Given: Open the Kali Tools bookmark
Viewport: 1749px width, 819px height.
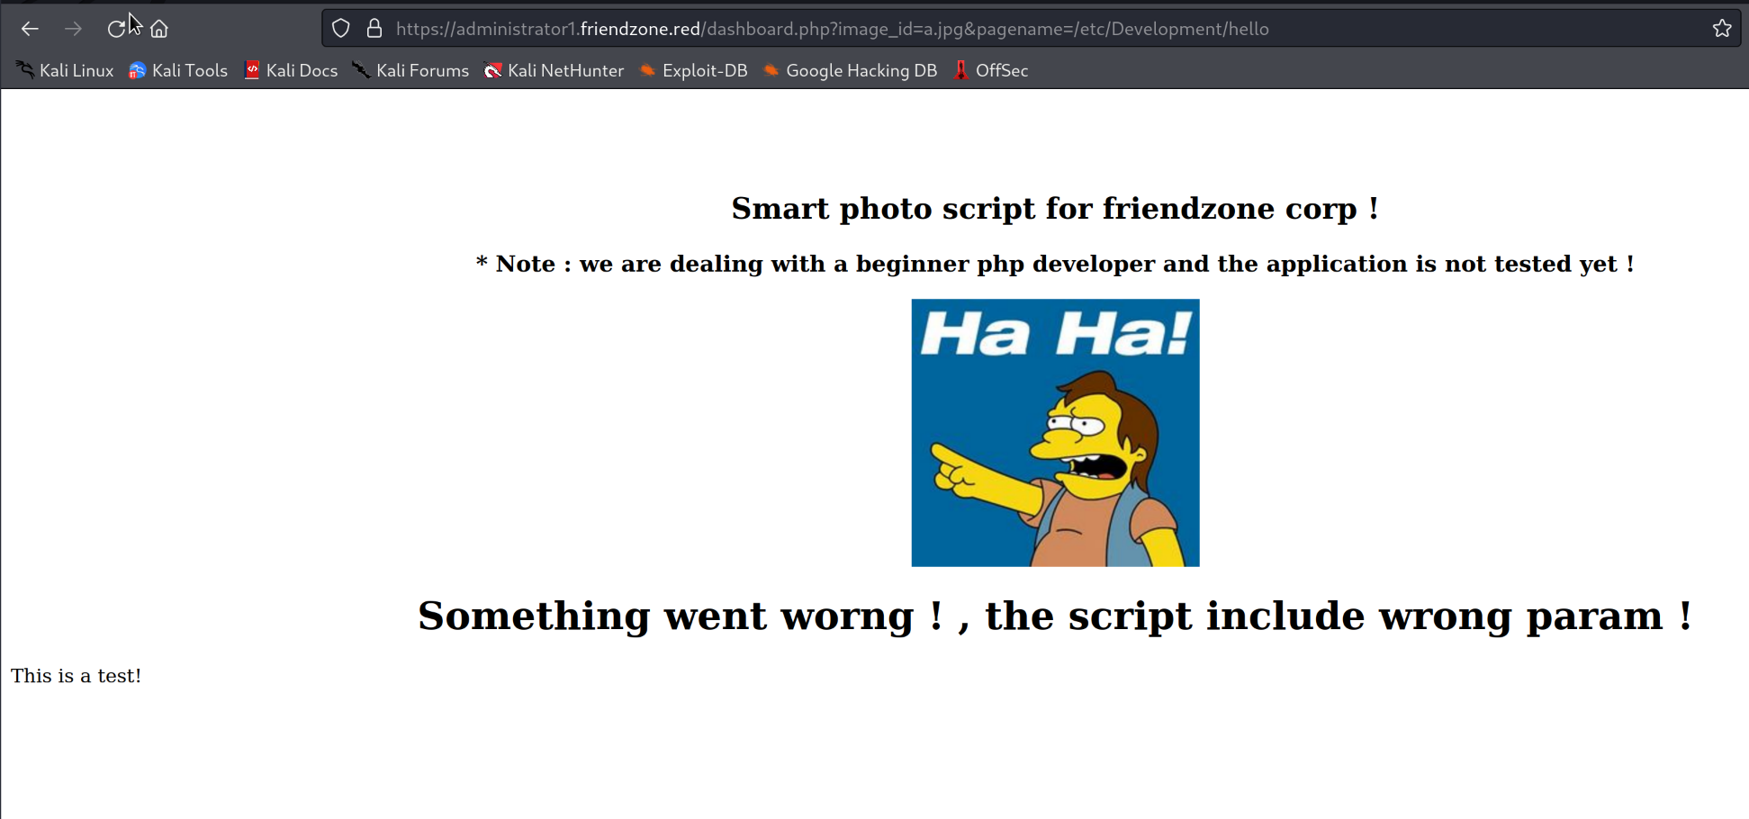Looking at the screenshot, I should [178, 70].
